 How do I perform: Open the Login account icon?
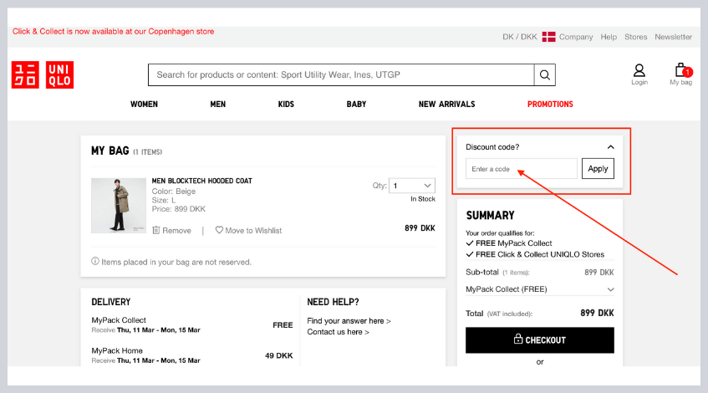pos(639,72)
